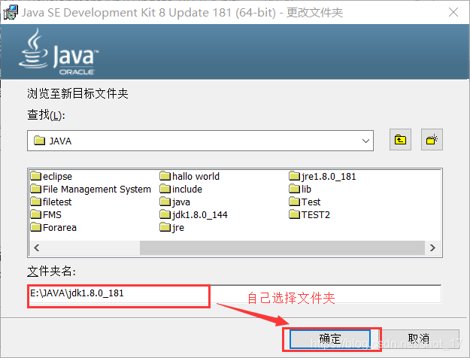Click the TEST2 folder icon
This screenshot has height=358, width=470.
(294, 214)
